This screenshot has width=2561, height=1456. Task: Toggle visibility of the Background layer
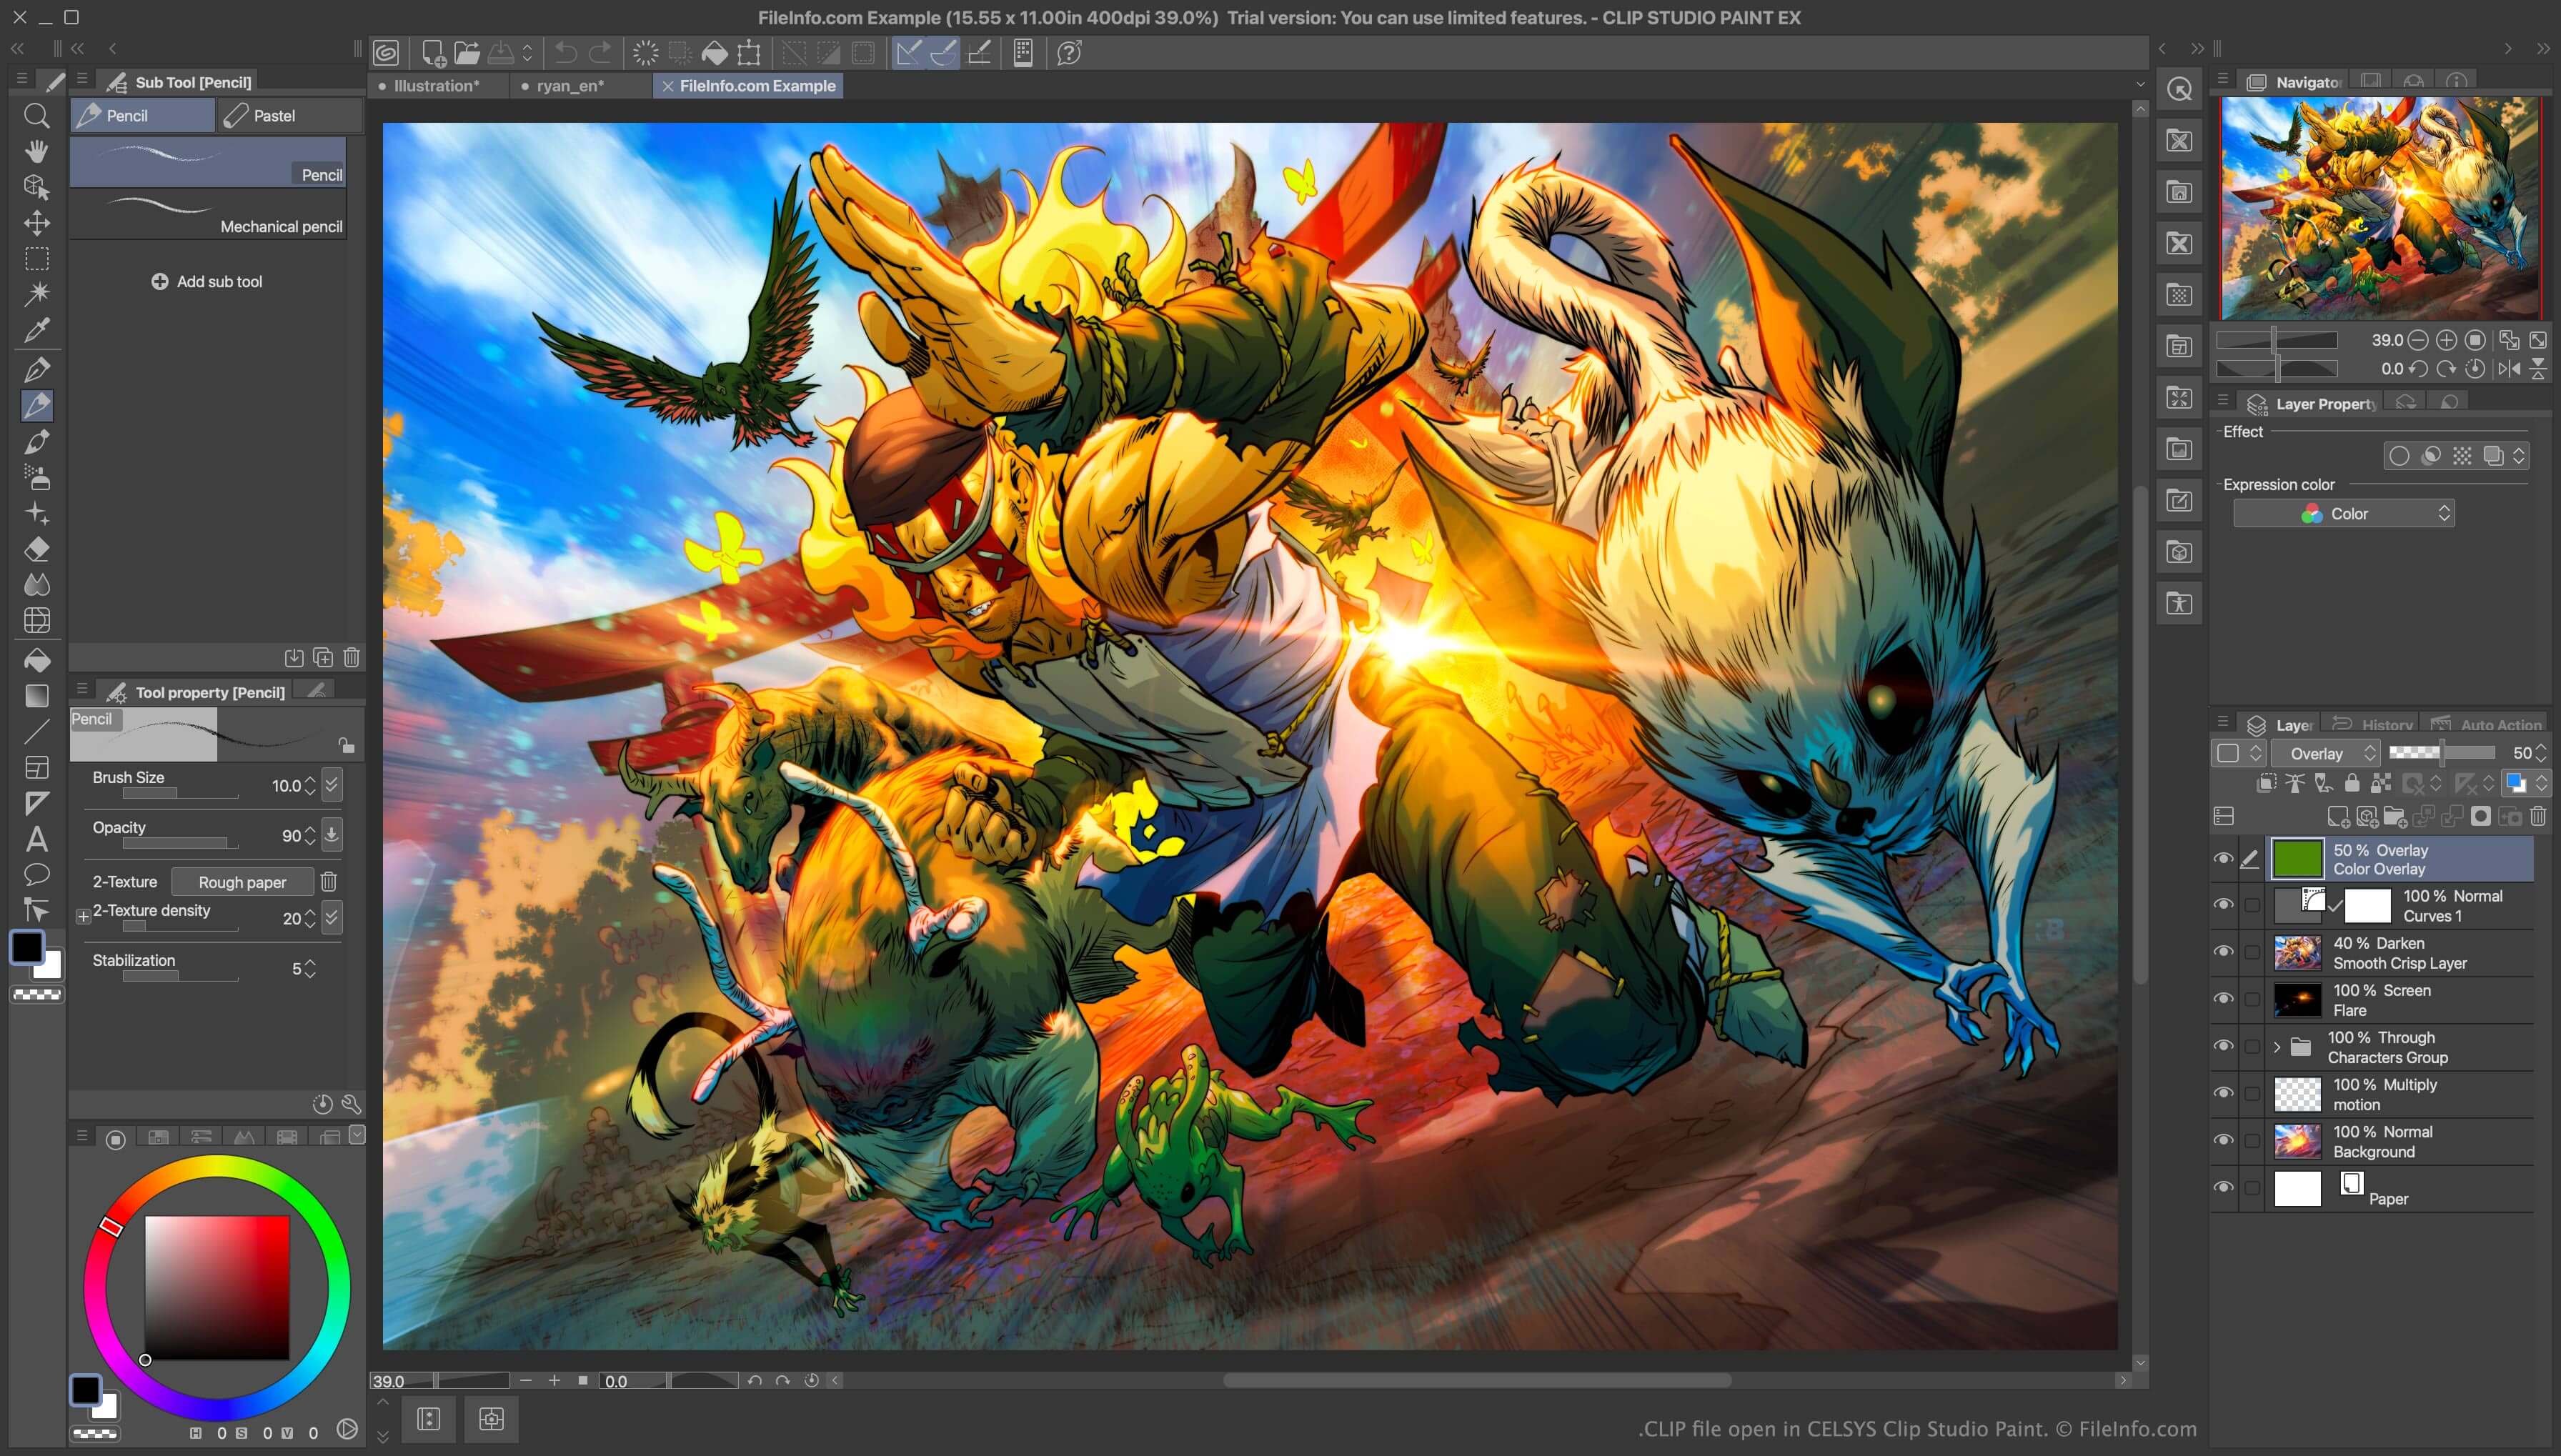(2223, 1140)
